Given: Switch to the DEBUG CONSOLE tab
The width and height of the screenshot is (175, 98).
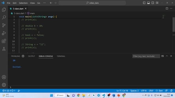Looking at the screenshot, I should 46,56.
